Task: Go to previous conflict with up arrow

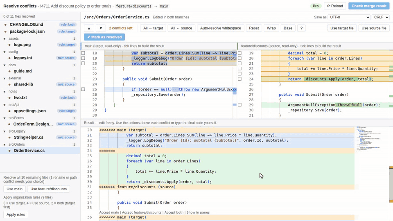Action: (89, 28)
